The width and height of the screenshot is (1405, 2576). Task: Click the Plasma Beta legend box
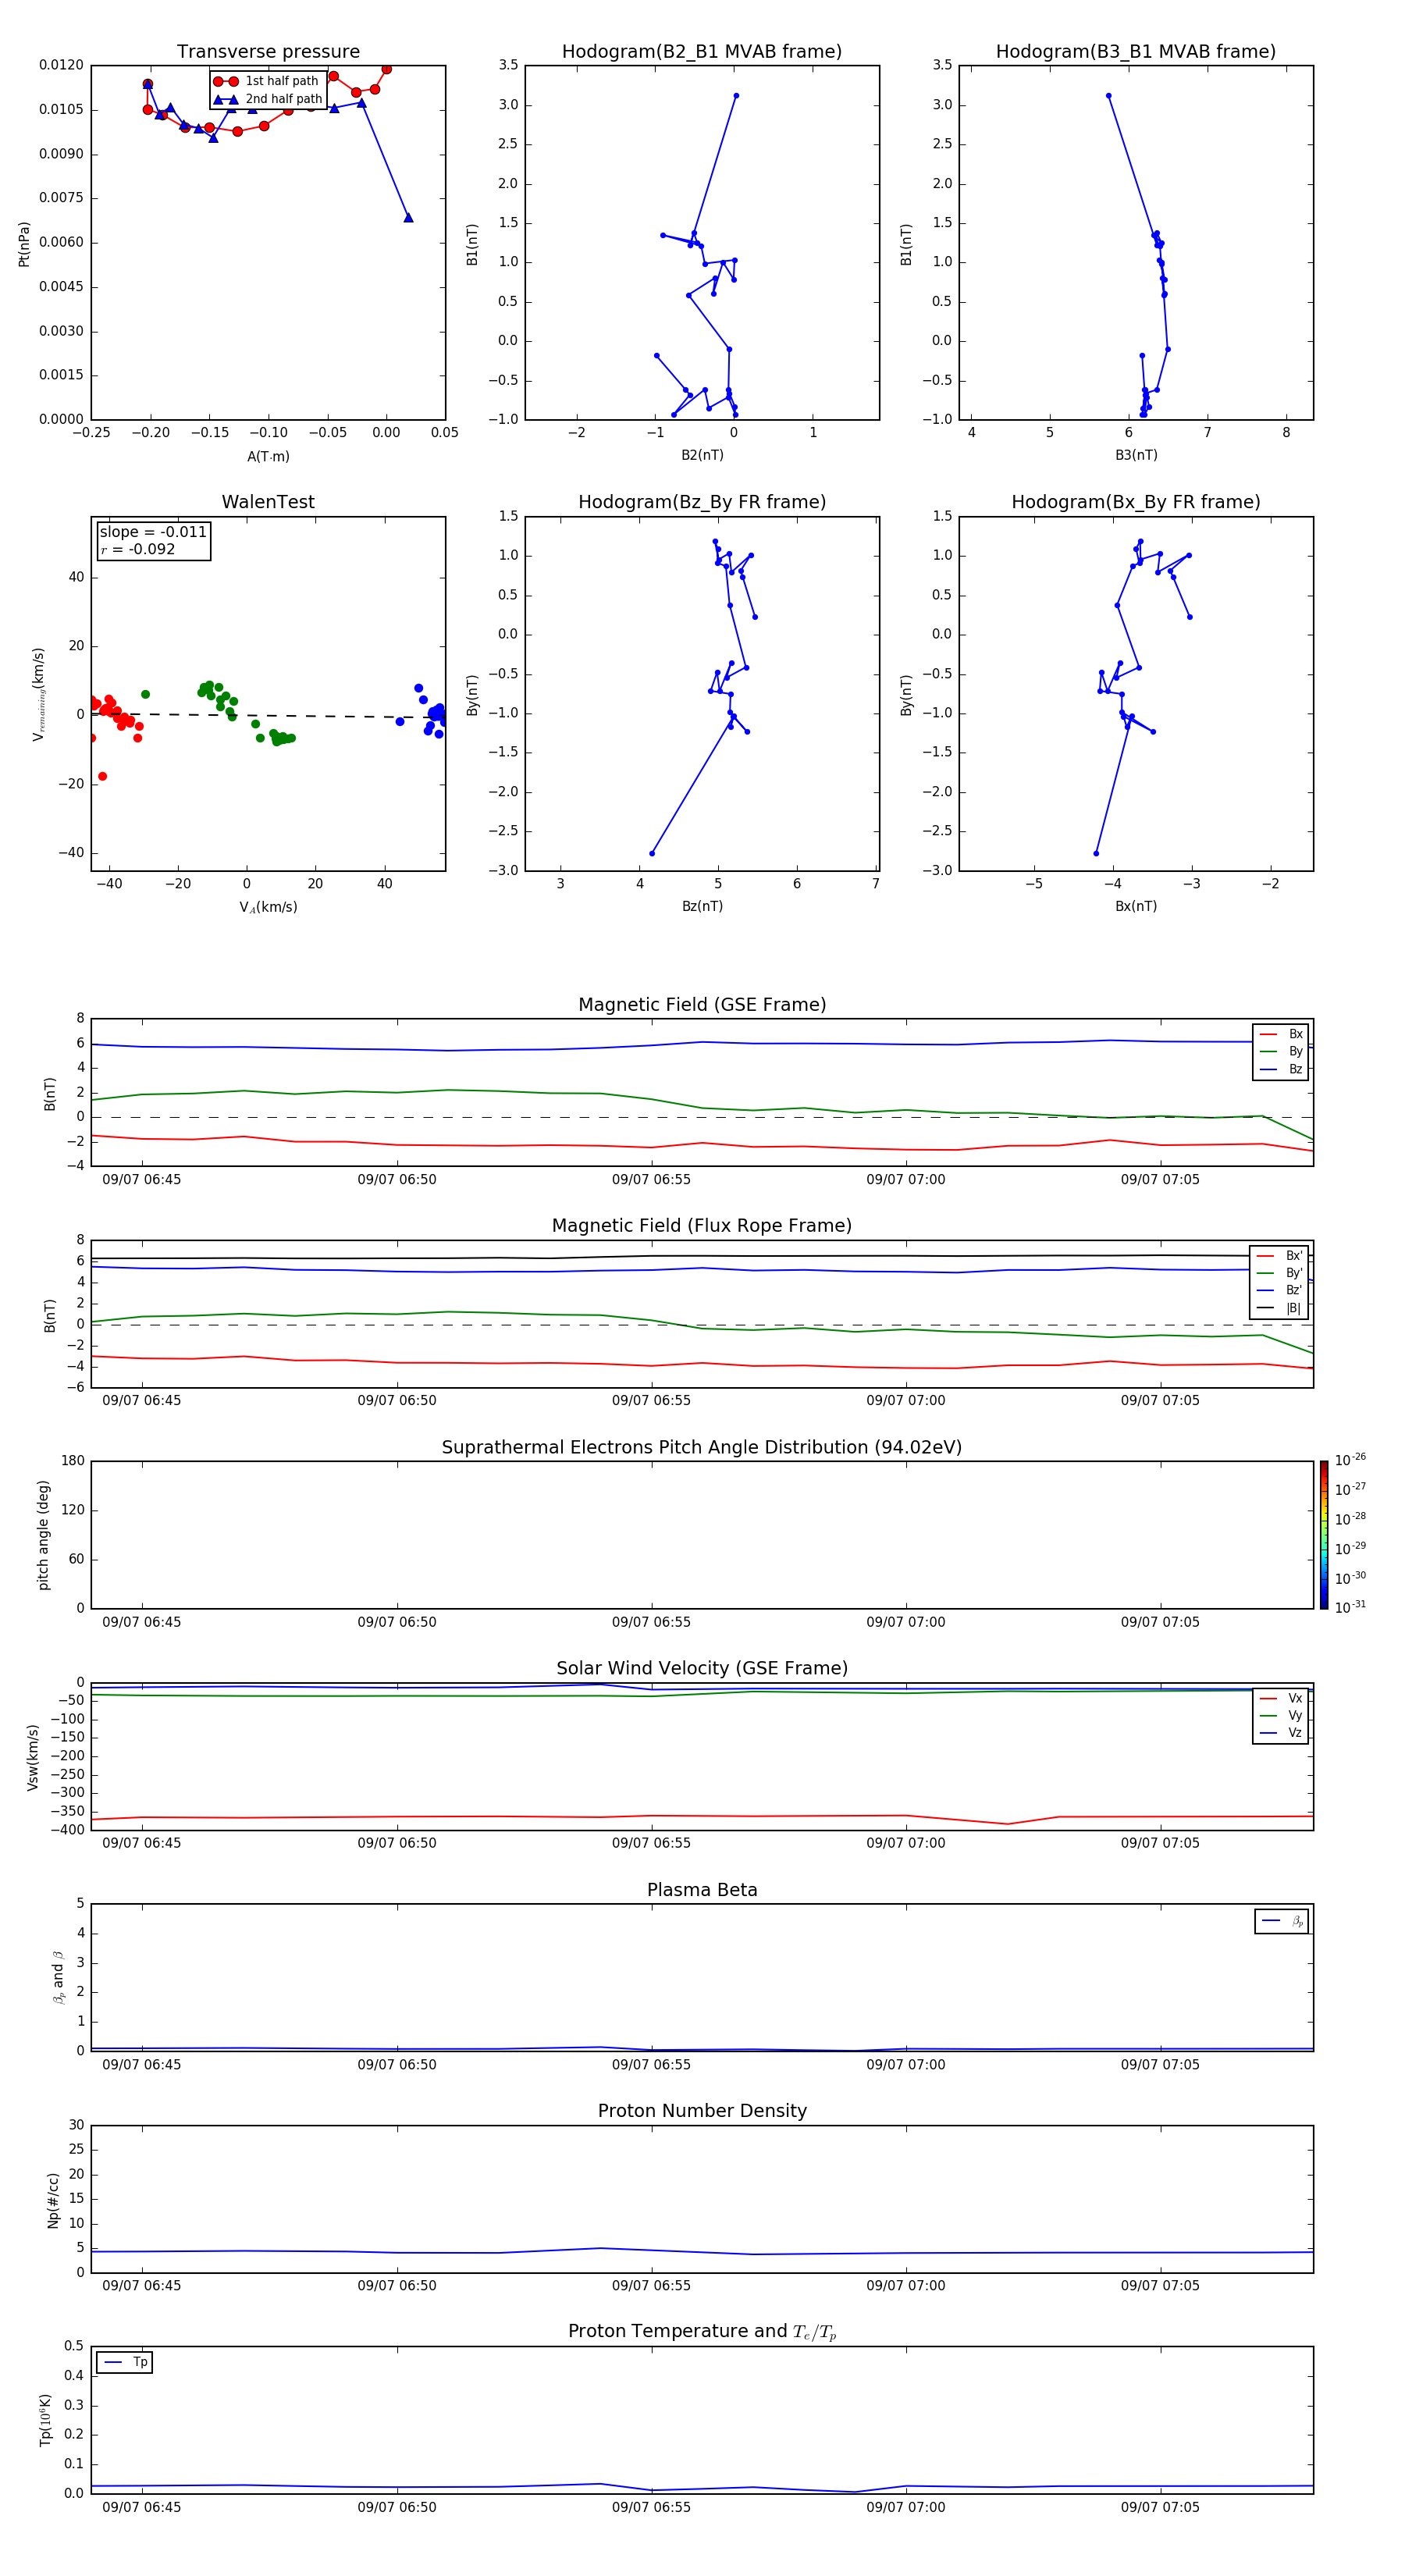(x=1281, y=1921)
